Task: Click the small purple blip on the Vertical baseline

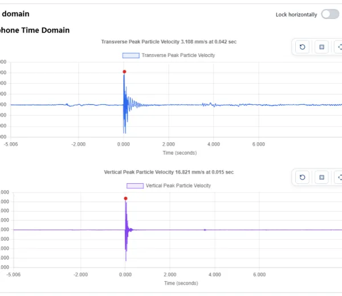Action: [x=205, y=230]
